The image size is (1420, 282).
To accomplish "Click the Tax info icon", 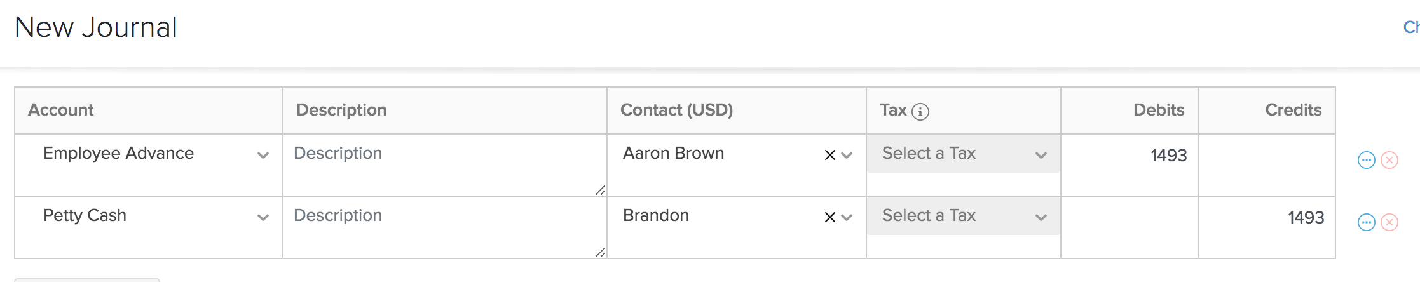I will [x=920, y=112].
